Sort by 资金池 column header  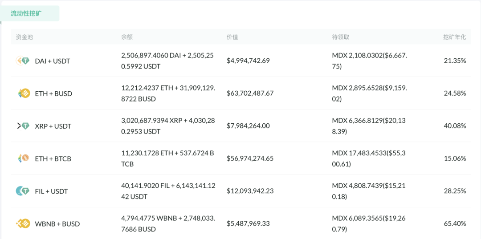click(x=24, y=37)
